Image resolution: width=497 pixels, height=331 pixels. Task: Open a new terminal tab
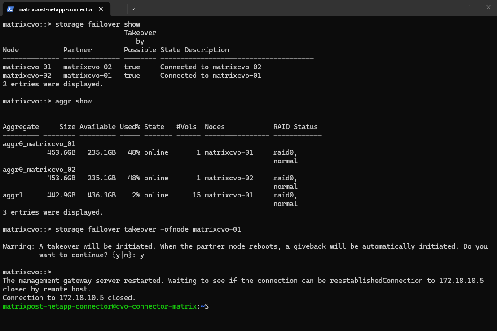click(x=120, y=9)
